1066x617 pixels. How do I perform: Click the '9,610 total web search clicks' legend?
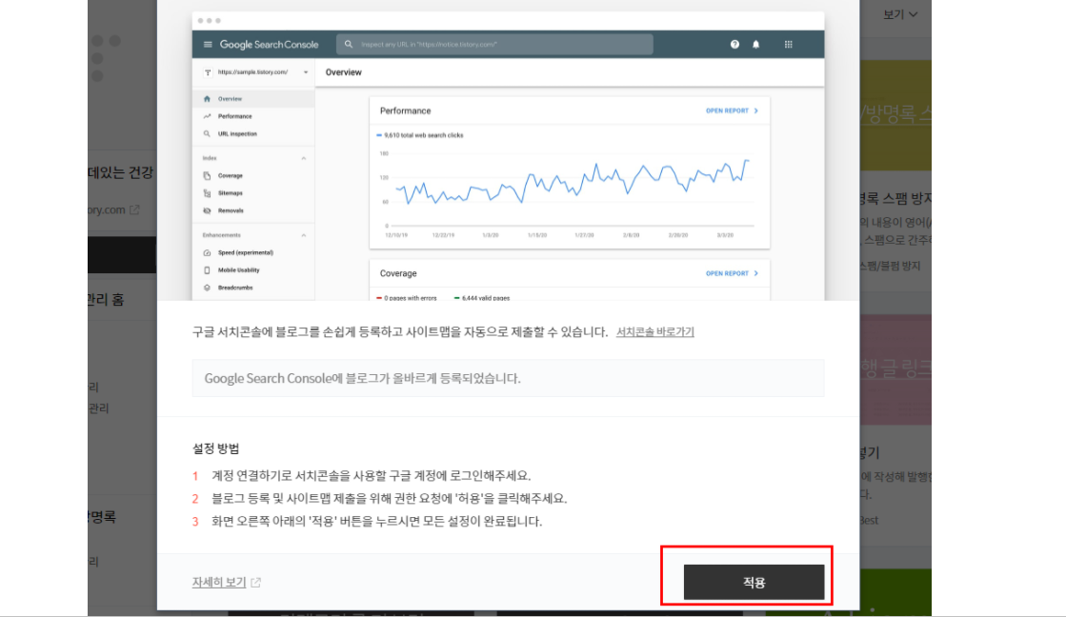pos(420,135)
